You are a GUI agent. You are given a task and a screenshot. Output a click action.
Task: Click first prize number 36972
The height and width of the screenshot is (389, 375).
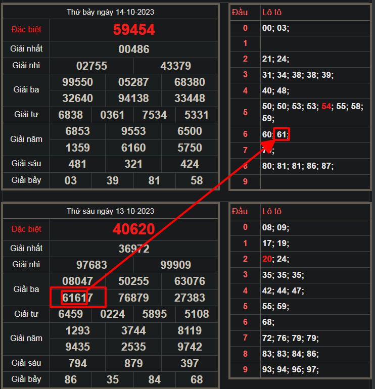tap(134, 249)
